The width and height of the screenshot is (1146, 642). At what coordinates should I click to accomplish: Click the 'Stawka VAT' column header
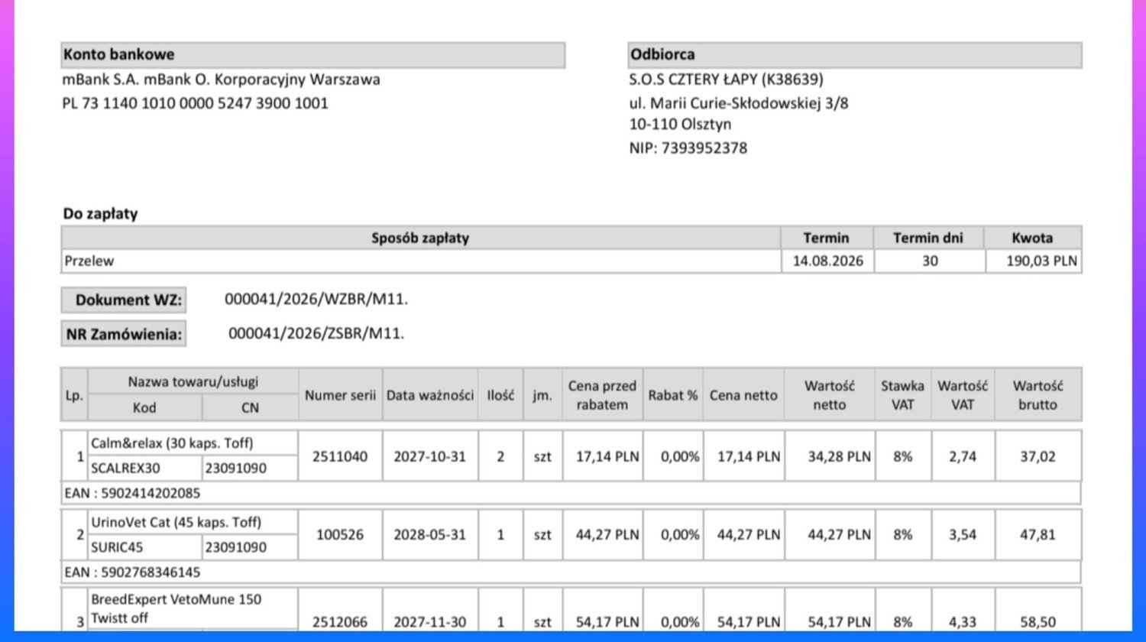click(902, 395)
